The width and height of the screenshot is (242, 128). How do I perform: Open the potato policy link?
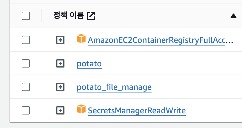pos(89,64)
